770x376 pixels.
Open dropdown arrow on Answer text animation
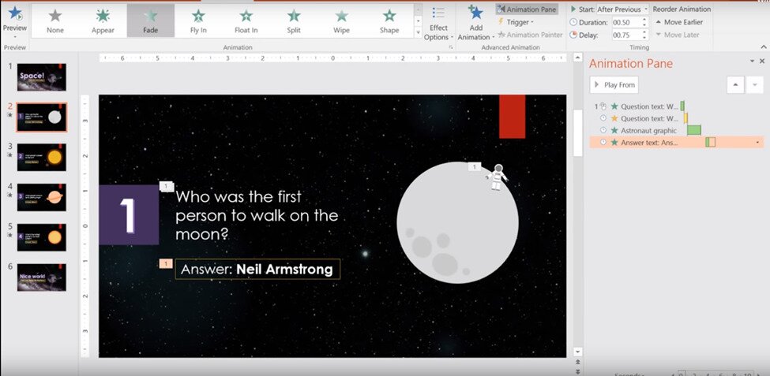(x=758, y=143)
